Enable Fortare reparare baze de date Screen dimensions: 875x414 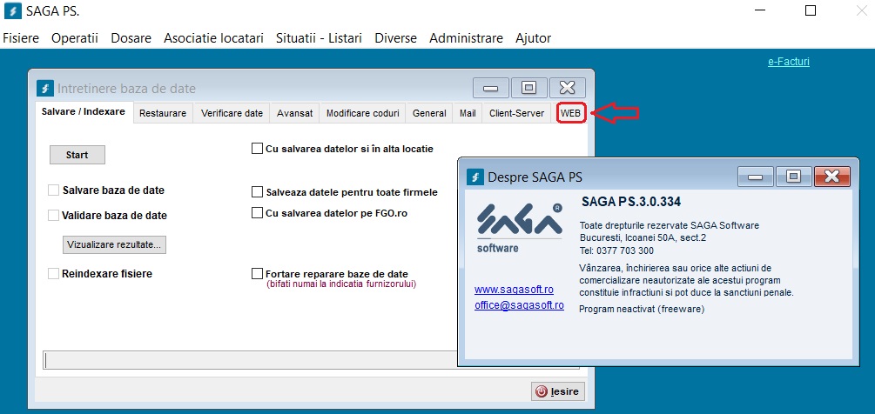coord(257,274)
